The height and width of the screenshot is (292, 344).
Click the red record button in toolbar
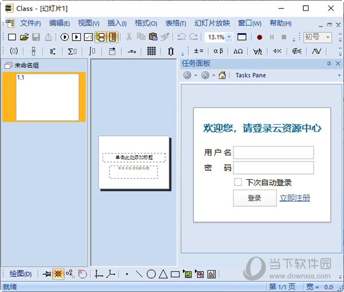point(259,37)
